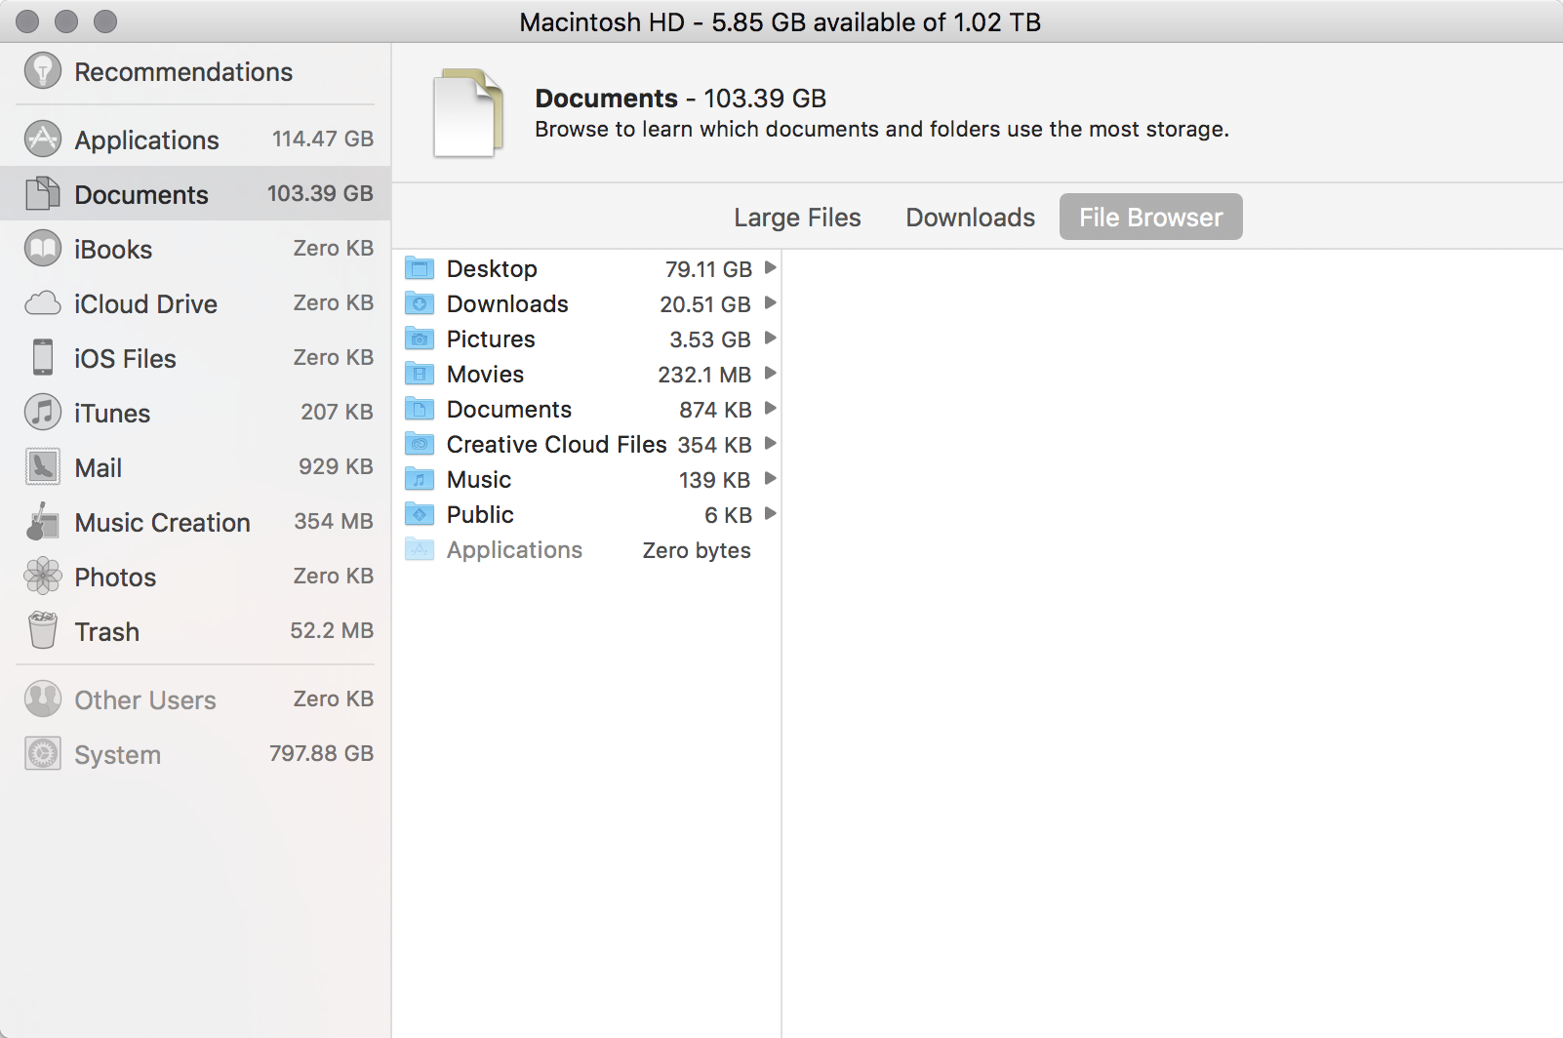Click the Other Users people icon
The width and height of the screenshot is (1563, 1038).
click(43, 699)
